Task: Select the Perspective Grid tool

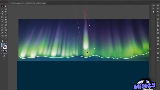Action: point(6,27)
